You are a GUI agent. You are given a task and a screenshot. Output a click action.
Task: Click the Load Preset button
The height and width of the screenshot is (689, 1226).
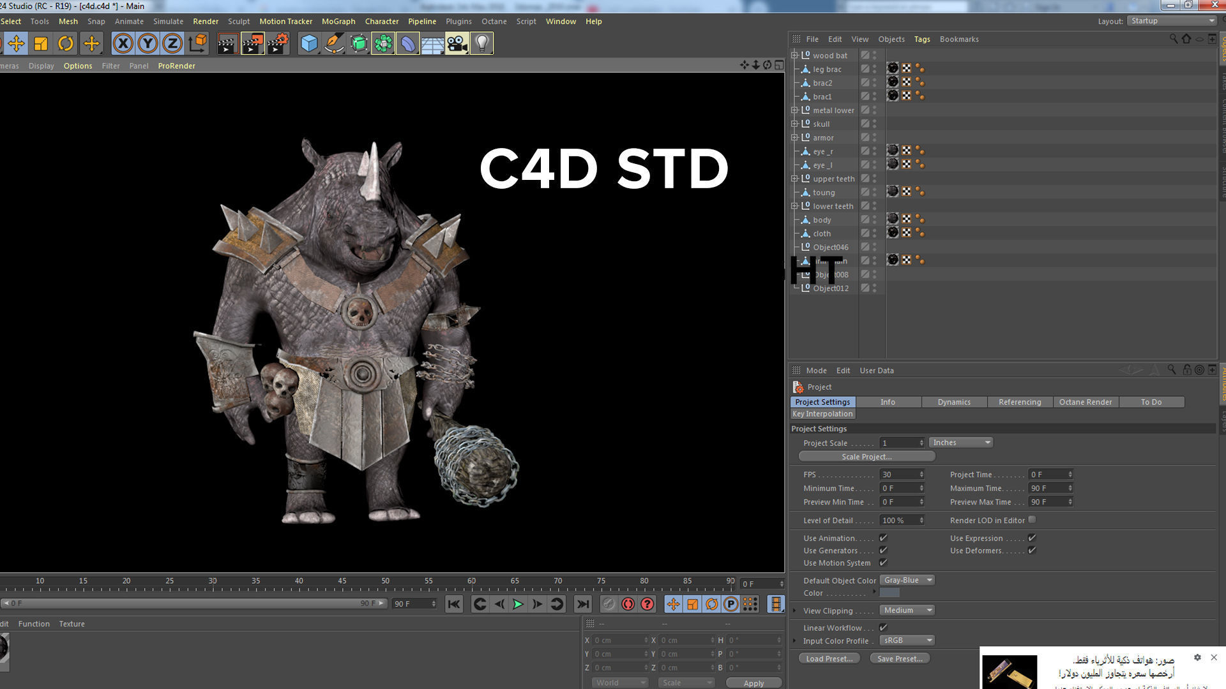tap(829, 658)
